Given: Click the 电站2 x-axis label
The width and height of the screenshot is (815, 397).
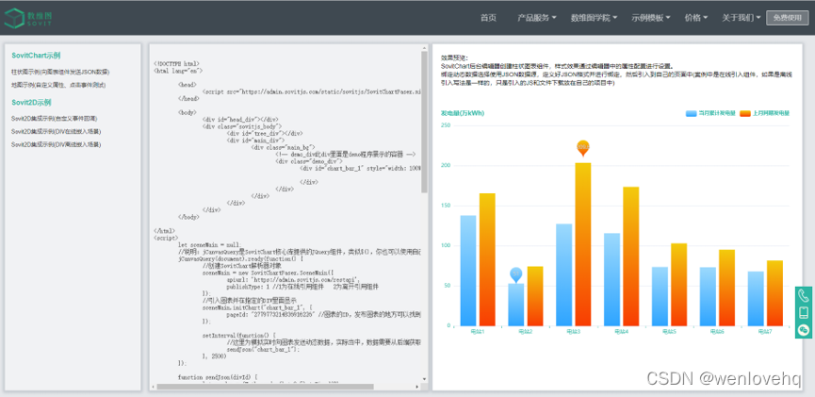Looking at the screenshot, I should point(526,331).
